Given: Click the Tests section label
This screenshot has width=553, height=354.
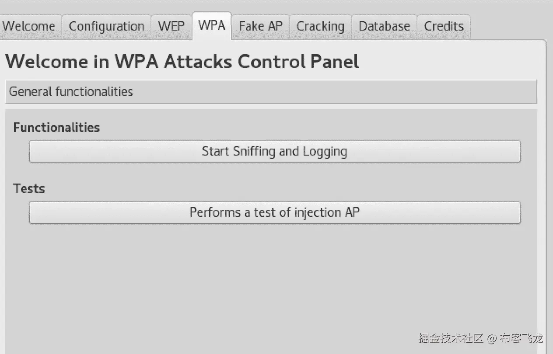Looking at the screenshot, I should 29,189.
